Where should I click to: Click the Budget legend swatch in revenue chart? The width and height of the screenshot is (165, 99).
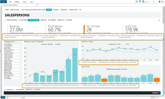coord(48,44)
